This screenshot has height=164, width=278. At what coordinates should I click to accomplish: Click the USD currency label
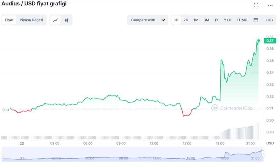270,143
